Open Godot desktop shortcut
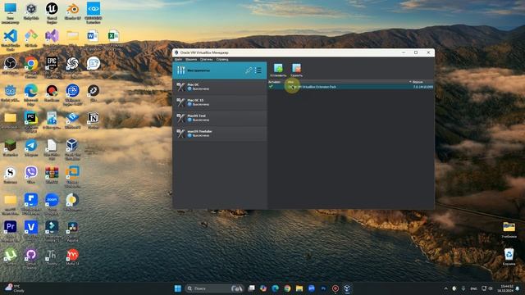The image size is (525, 295). click(x=10, y=93)
